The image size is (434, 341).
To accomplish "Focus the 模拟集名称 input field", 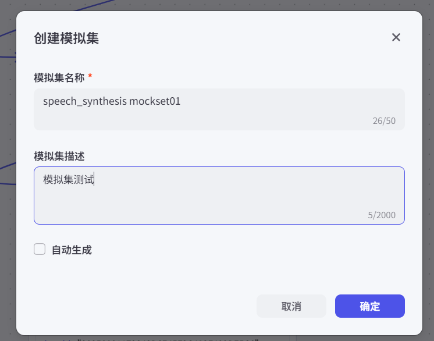I will [x=219, y=108].
